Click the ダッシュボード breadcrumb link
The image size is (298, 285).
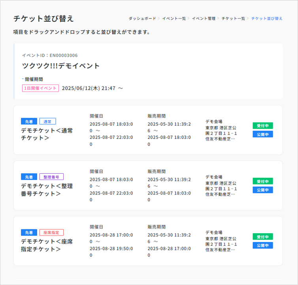pos(142,19)
